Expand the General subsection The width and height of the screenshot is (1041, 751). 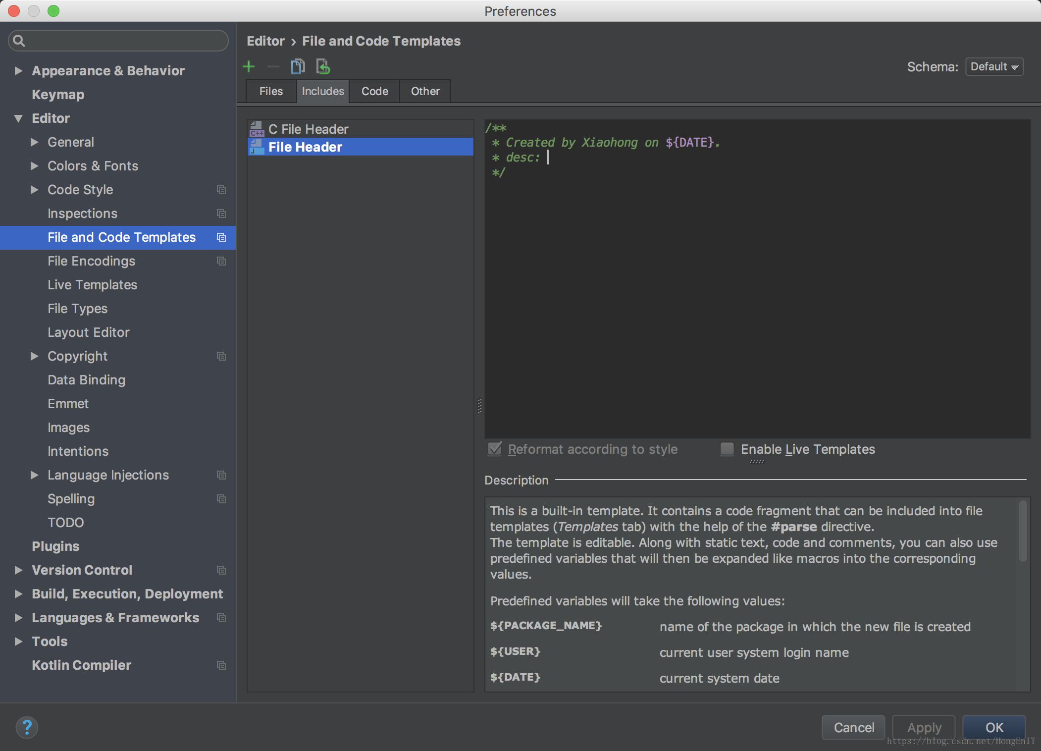pyautogui.click(x=34, y=142)
